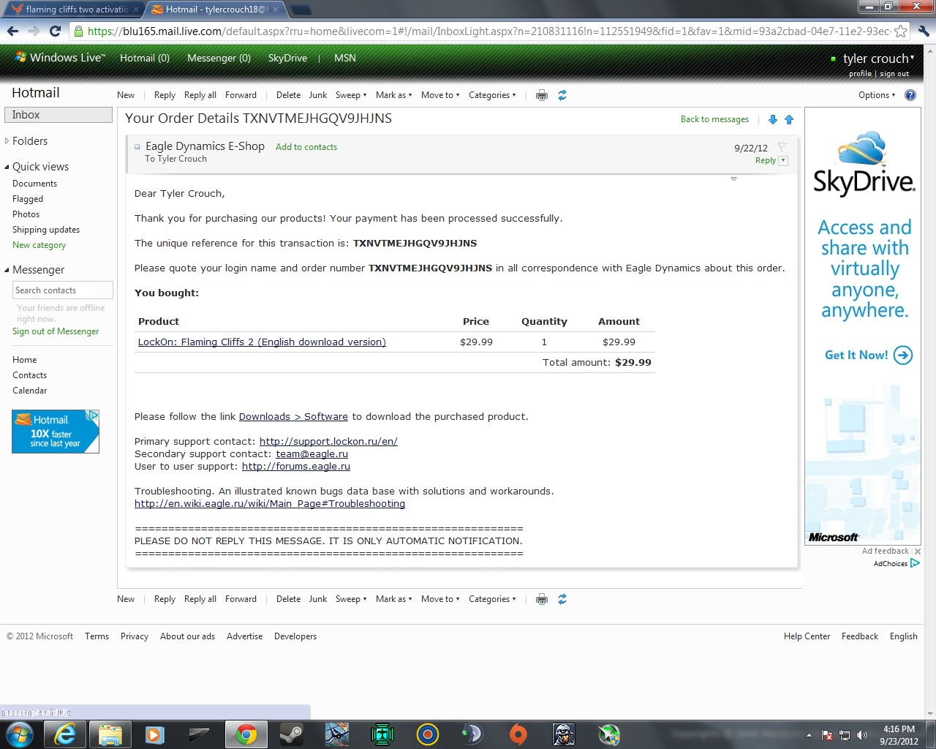The width and height of the screenshot is (936, 749).
Task: Collapse the Quick views section
Action: [7, 167]
